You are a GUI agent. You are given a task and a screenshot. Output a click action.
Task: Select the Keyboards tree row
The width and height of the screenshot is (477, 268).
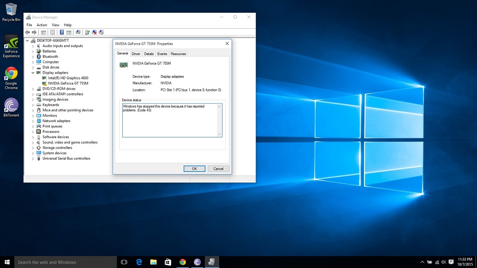pos(51,105)
